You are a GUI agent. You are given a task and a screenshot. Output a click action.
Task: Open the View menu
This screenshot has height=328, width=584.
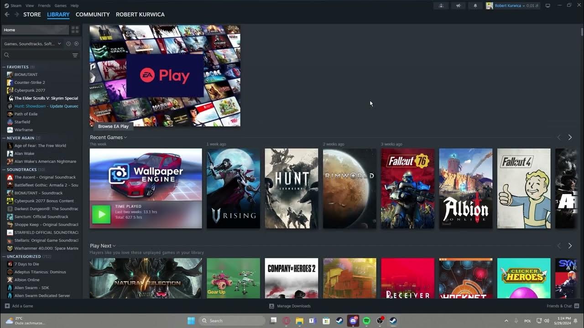click(x=30, y=5)
